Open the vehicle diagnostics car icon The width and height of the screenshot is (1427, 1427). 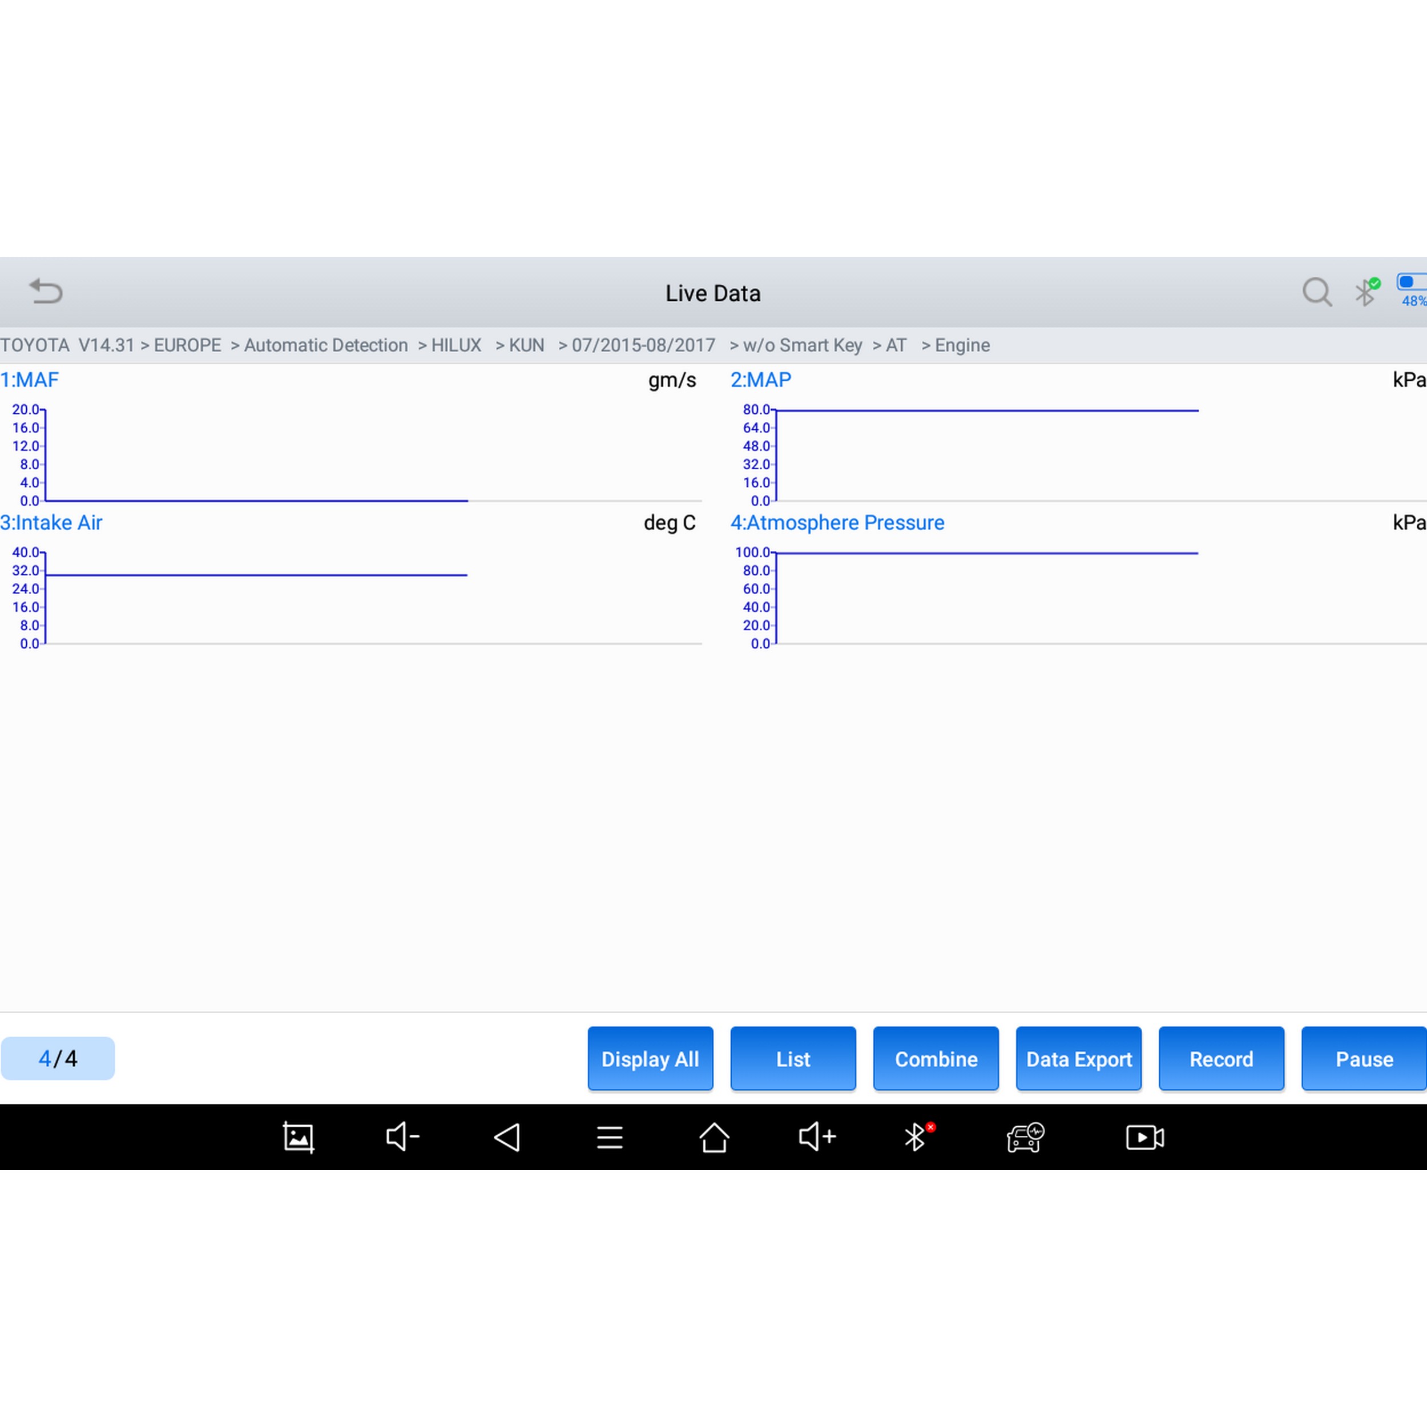tap(1025, 1138)
